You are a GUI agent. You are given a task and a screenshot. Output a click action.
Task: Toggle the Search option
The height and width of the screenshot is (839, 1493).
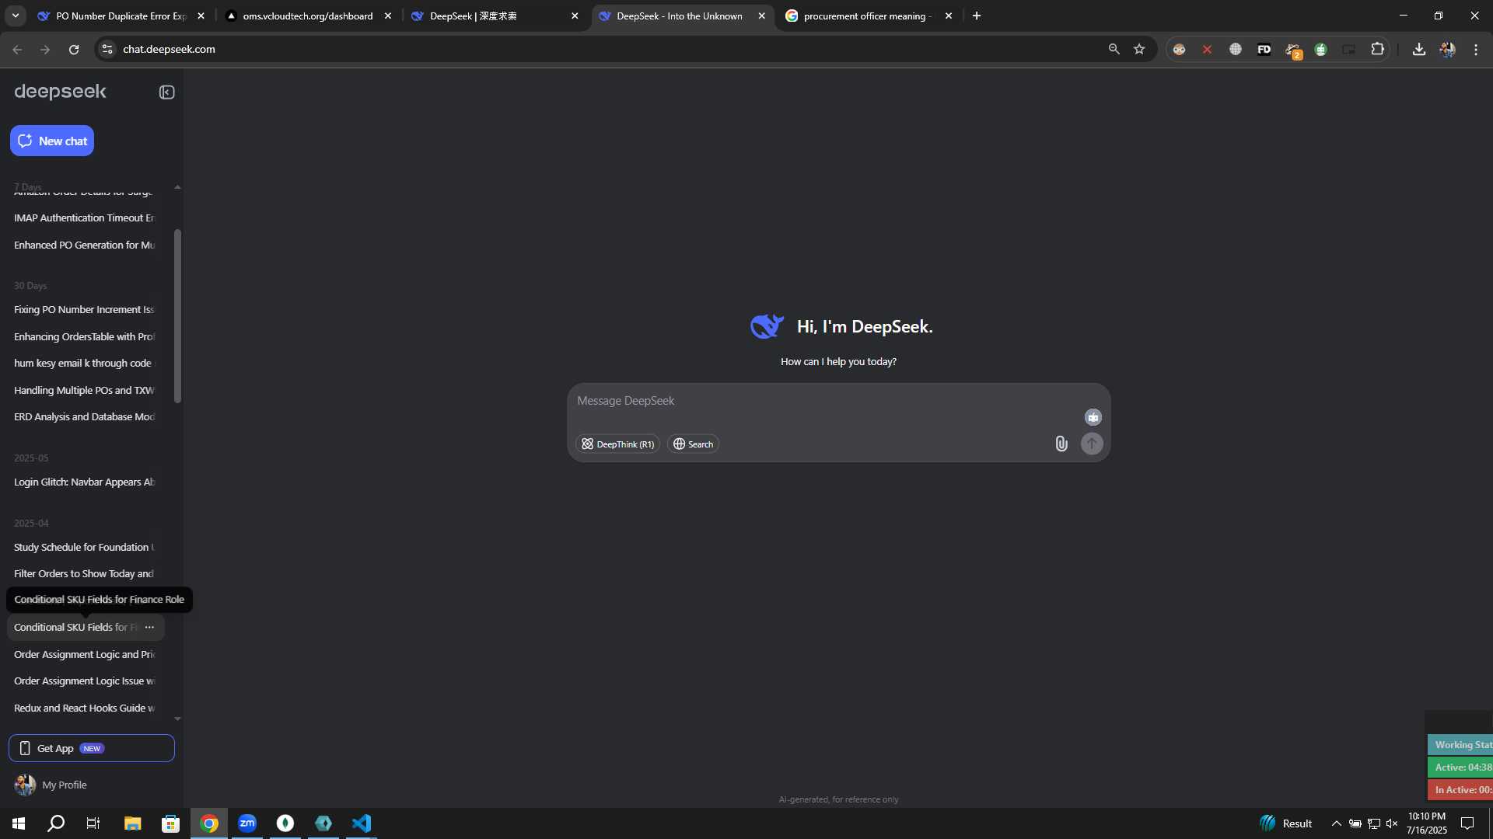click(x=693, y=444)
